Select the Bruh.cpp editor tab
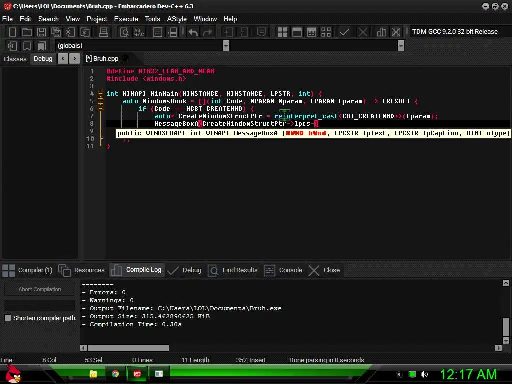 [x=102, y=59]
